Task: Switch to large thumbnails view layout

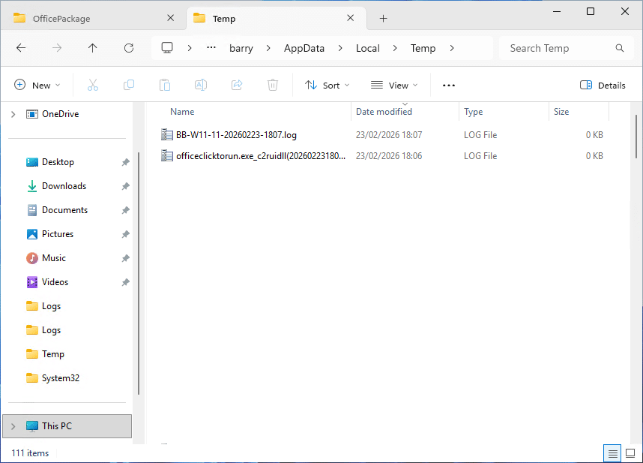Action: pyautogui.click(x=630, y=453)
